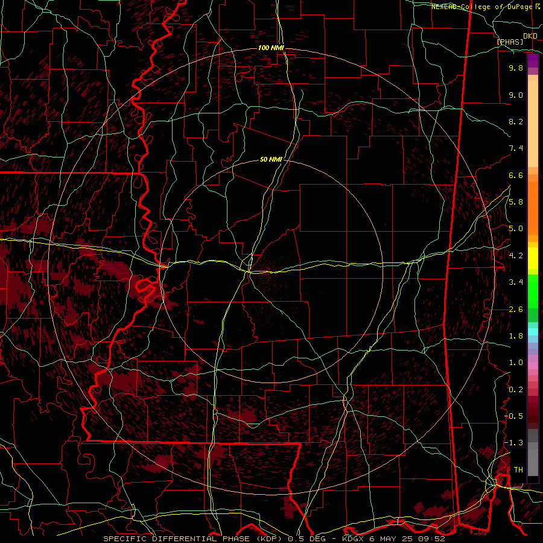The width and height of the screenshot is (543, 543).
Task: Pick the peach segment of the color bar
Action: click(x=533, y=125)
